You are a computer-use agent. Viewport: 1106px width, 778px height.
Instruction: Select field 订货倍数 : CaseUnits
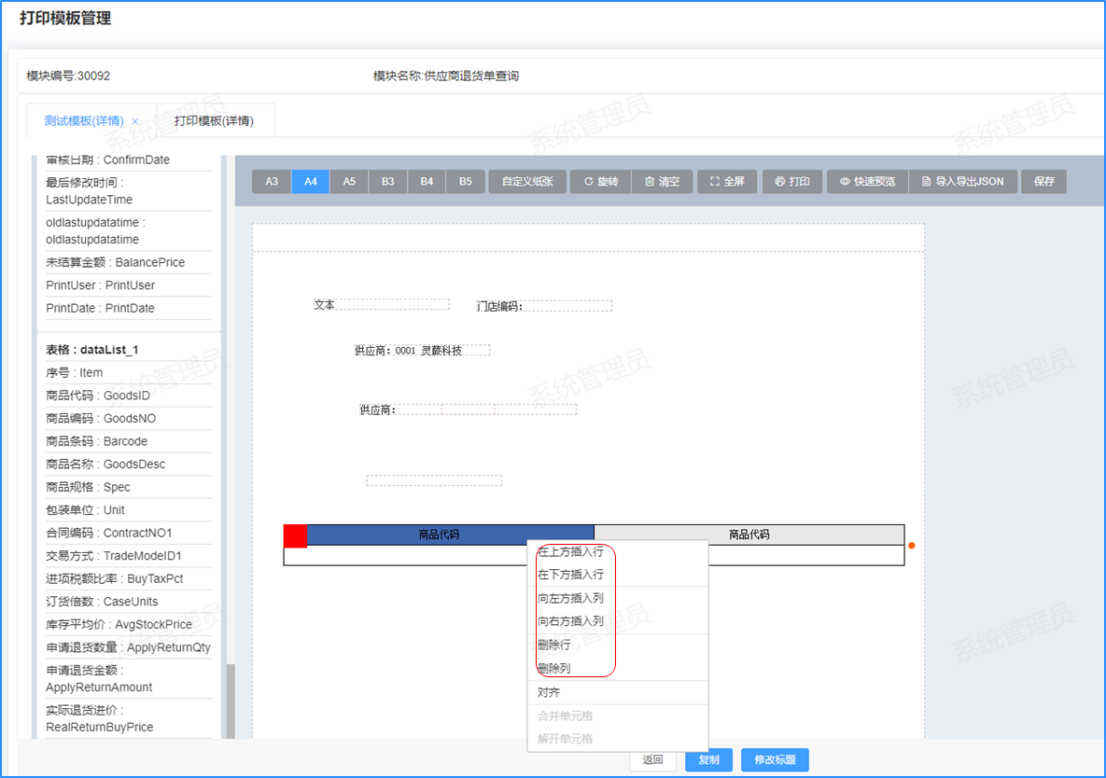[x=129, y=602]
